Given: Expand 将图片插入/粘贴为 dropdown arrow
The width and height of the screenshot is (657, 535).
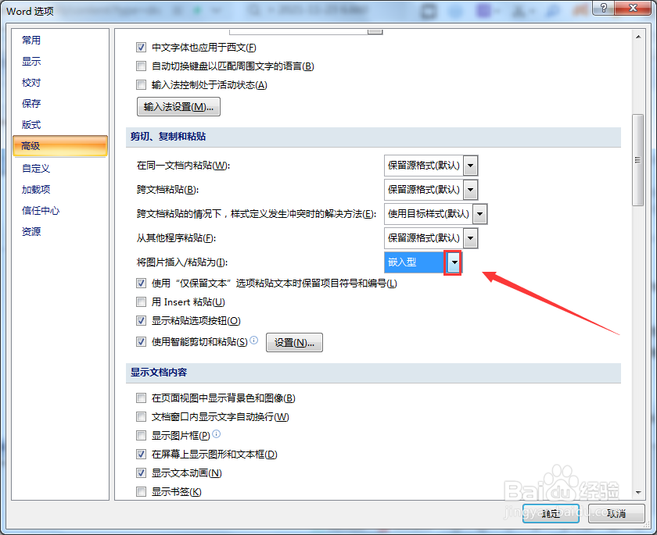Looking at the screenshot, I should click(x=454, y=262).
